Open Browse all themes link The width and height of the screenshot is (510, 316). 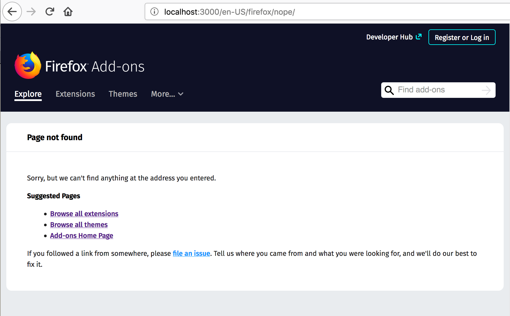coord(79,225)
